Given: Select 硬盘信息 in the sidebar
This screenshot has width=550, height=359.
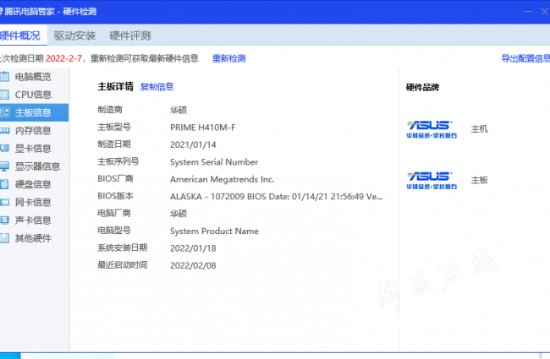Looking at the screenshot, I should coord(33,184).
